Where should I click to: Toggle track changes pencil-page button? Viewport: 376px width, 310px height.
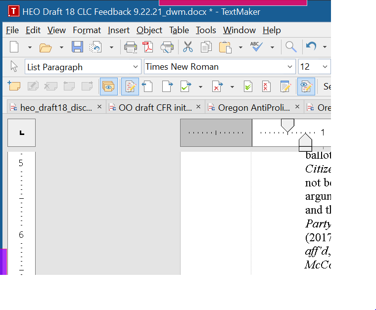click(130, 87)
